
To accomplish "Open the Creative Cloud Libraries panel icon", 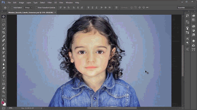I will pyautogui.click(x=194, y=26).
